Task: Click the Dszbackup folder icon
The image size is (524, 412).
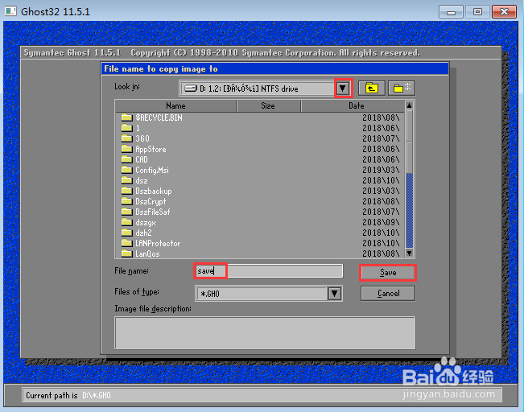Action: pyautogui.click(x=126, y=191)
